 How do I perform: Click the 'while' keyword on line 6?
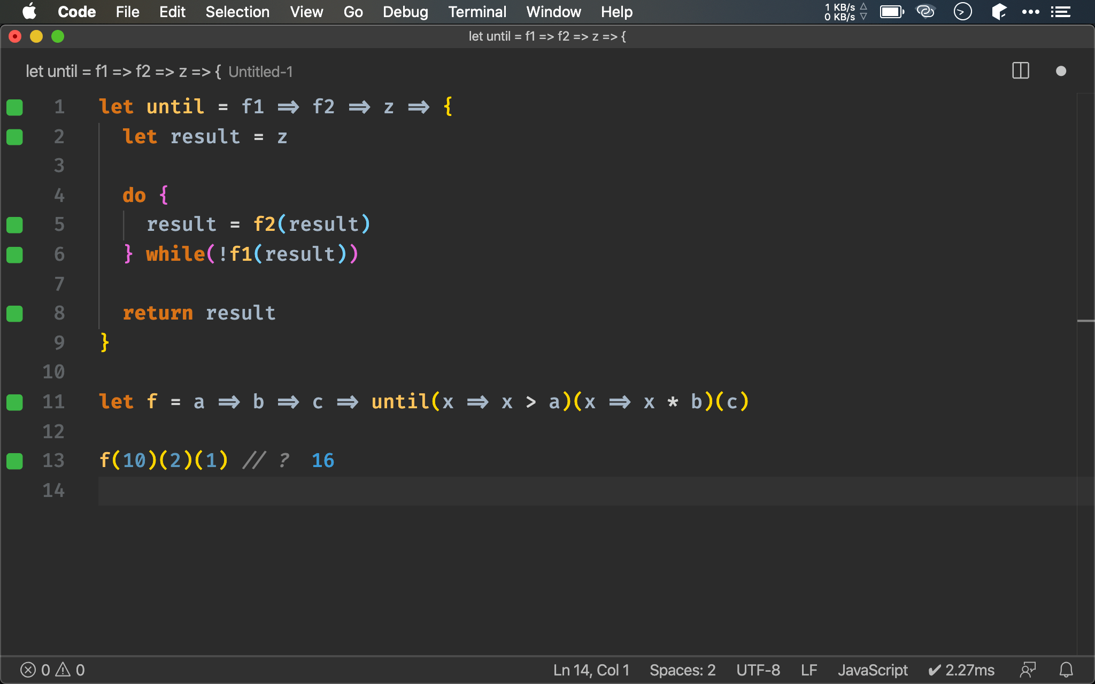(x=175, y=254)
